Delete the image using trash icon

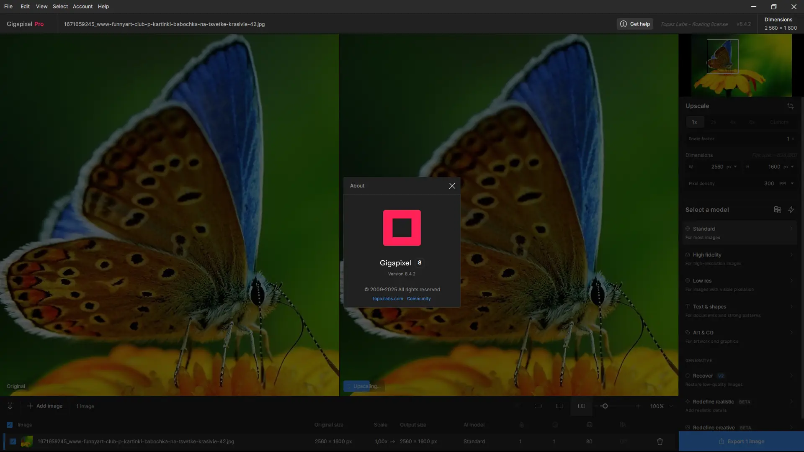point(660,441)
